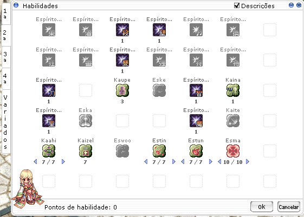Switch to the 1a skill tab

tap(5, 14)
